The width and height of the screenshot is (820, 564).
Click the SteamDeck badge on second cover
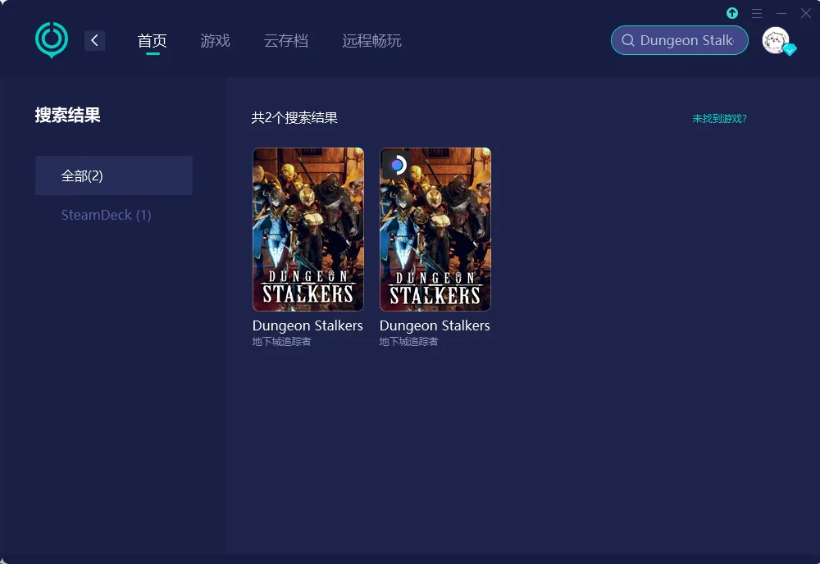click(397, 165)
